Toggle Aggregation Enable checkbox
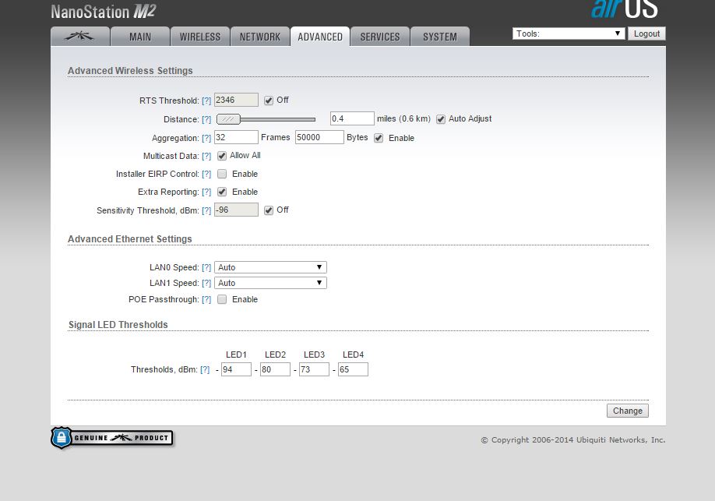The image size is (715, 501). pyautogui.click(x=379, y=138)
